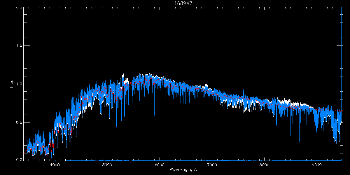Image resolution: width=350 pixels, height=175 pixels.
Task: Click the 6000 wavelength tick label
Action: click(x=160, y=165)
